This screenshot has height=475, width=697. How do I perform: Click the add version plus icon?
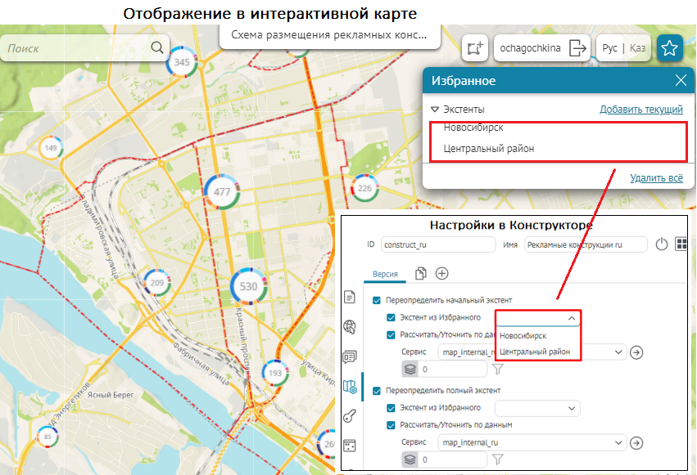pos(441,274)
